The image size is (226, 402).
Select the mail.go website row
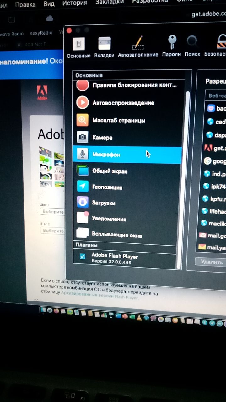point(213,235)
